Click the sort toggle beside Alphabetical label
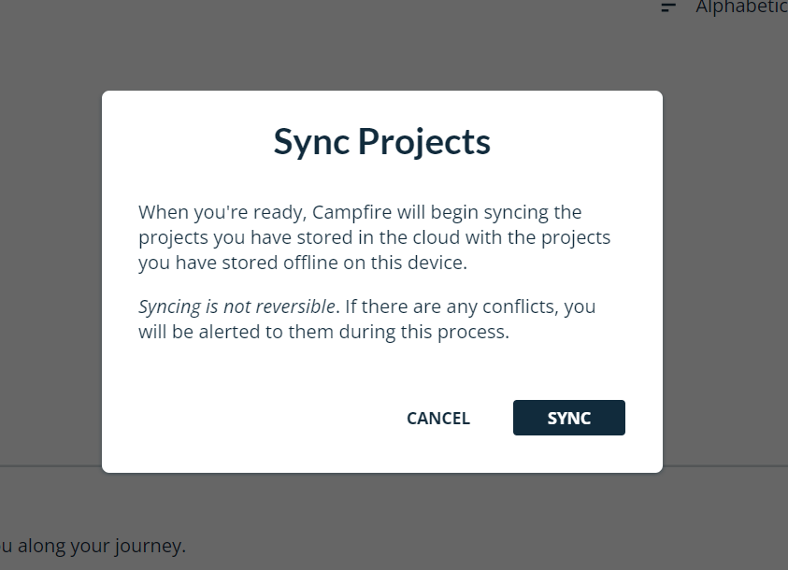 click(667, 8)
